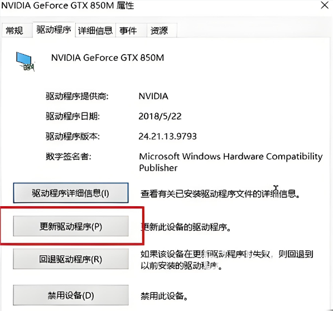The image size is (333, 311).
Task: Click the NVIDIA provider value
Action: tap(153, 96)
